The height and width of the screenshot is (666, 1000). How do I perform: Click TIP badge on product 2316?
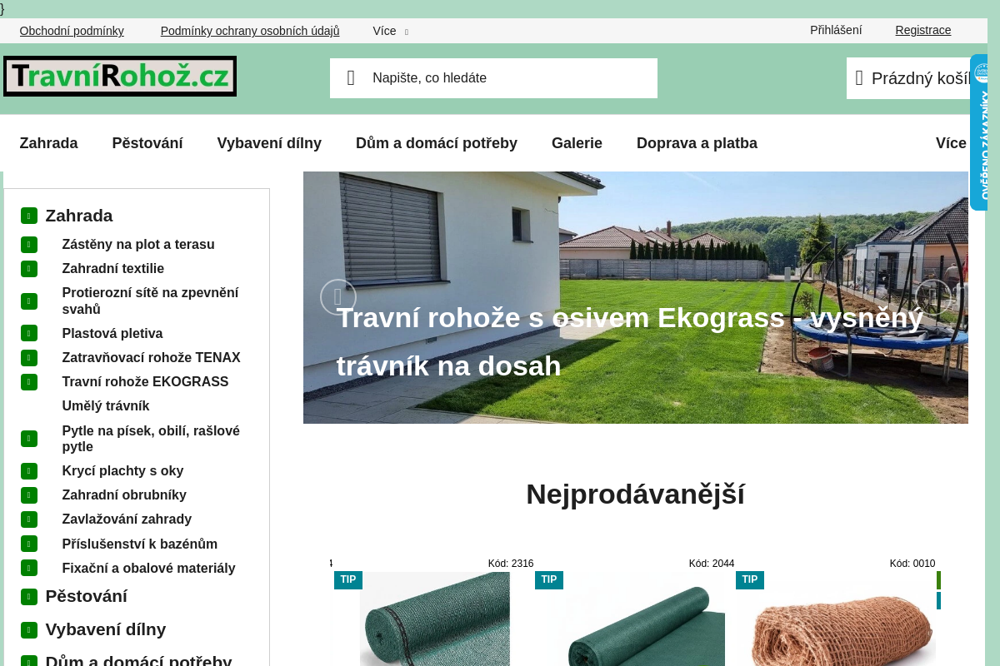(x=348, y=580)
